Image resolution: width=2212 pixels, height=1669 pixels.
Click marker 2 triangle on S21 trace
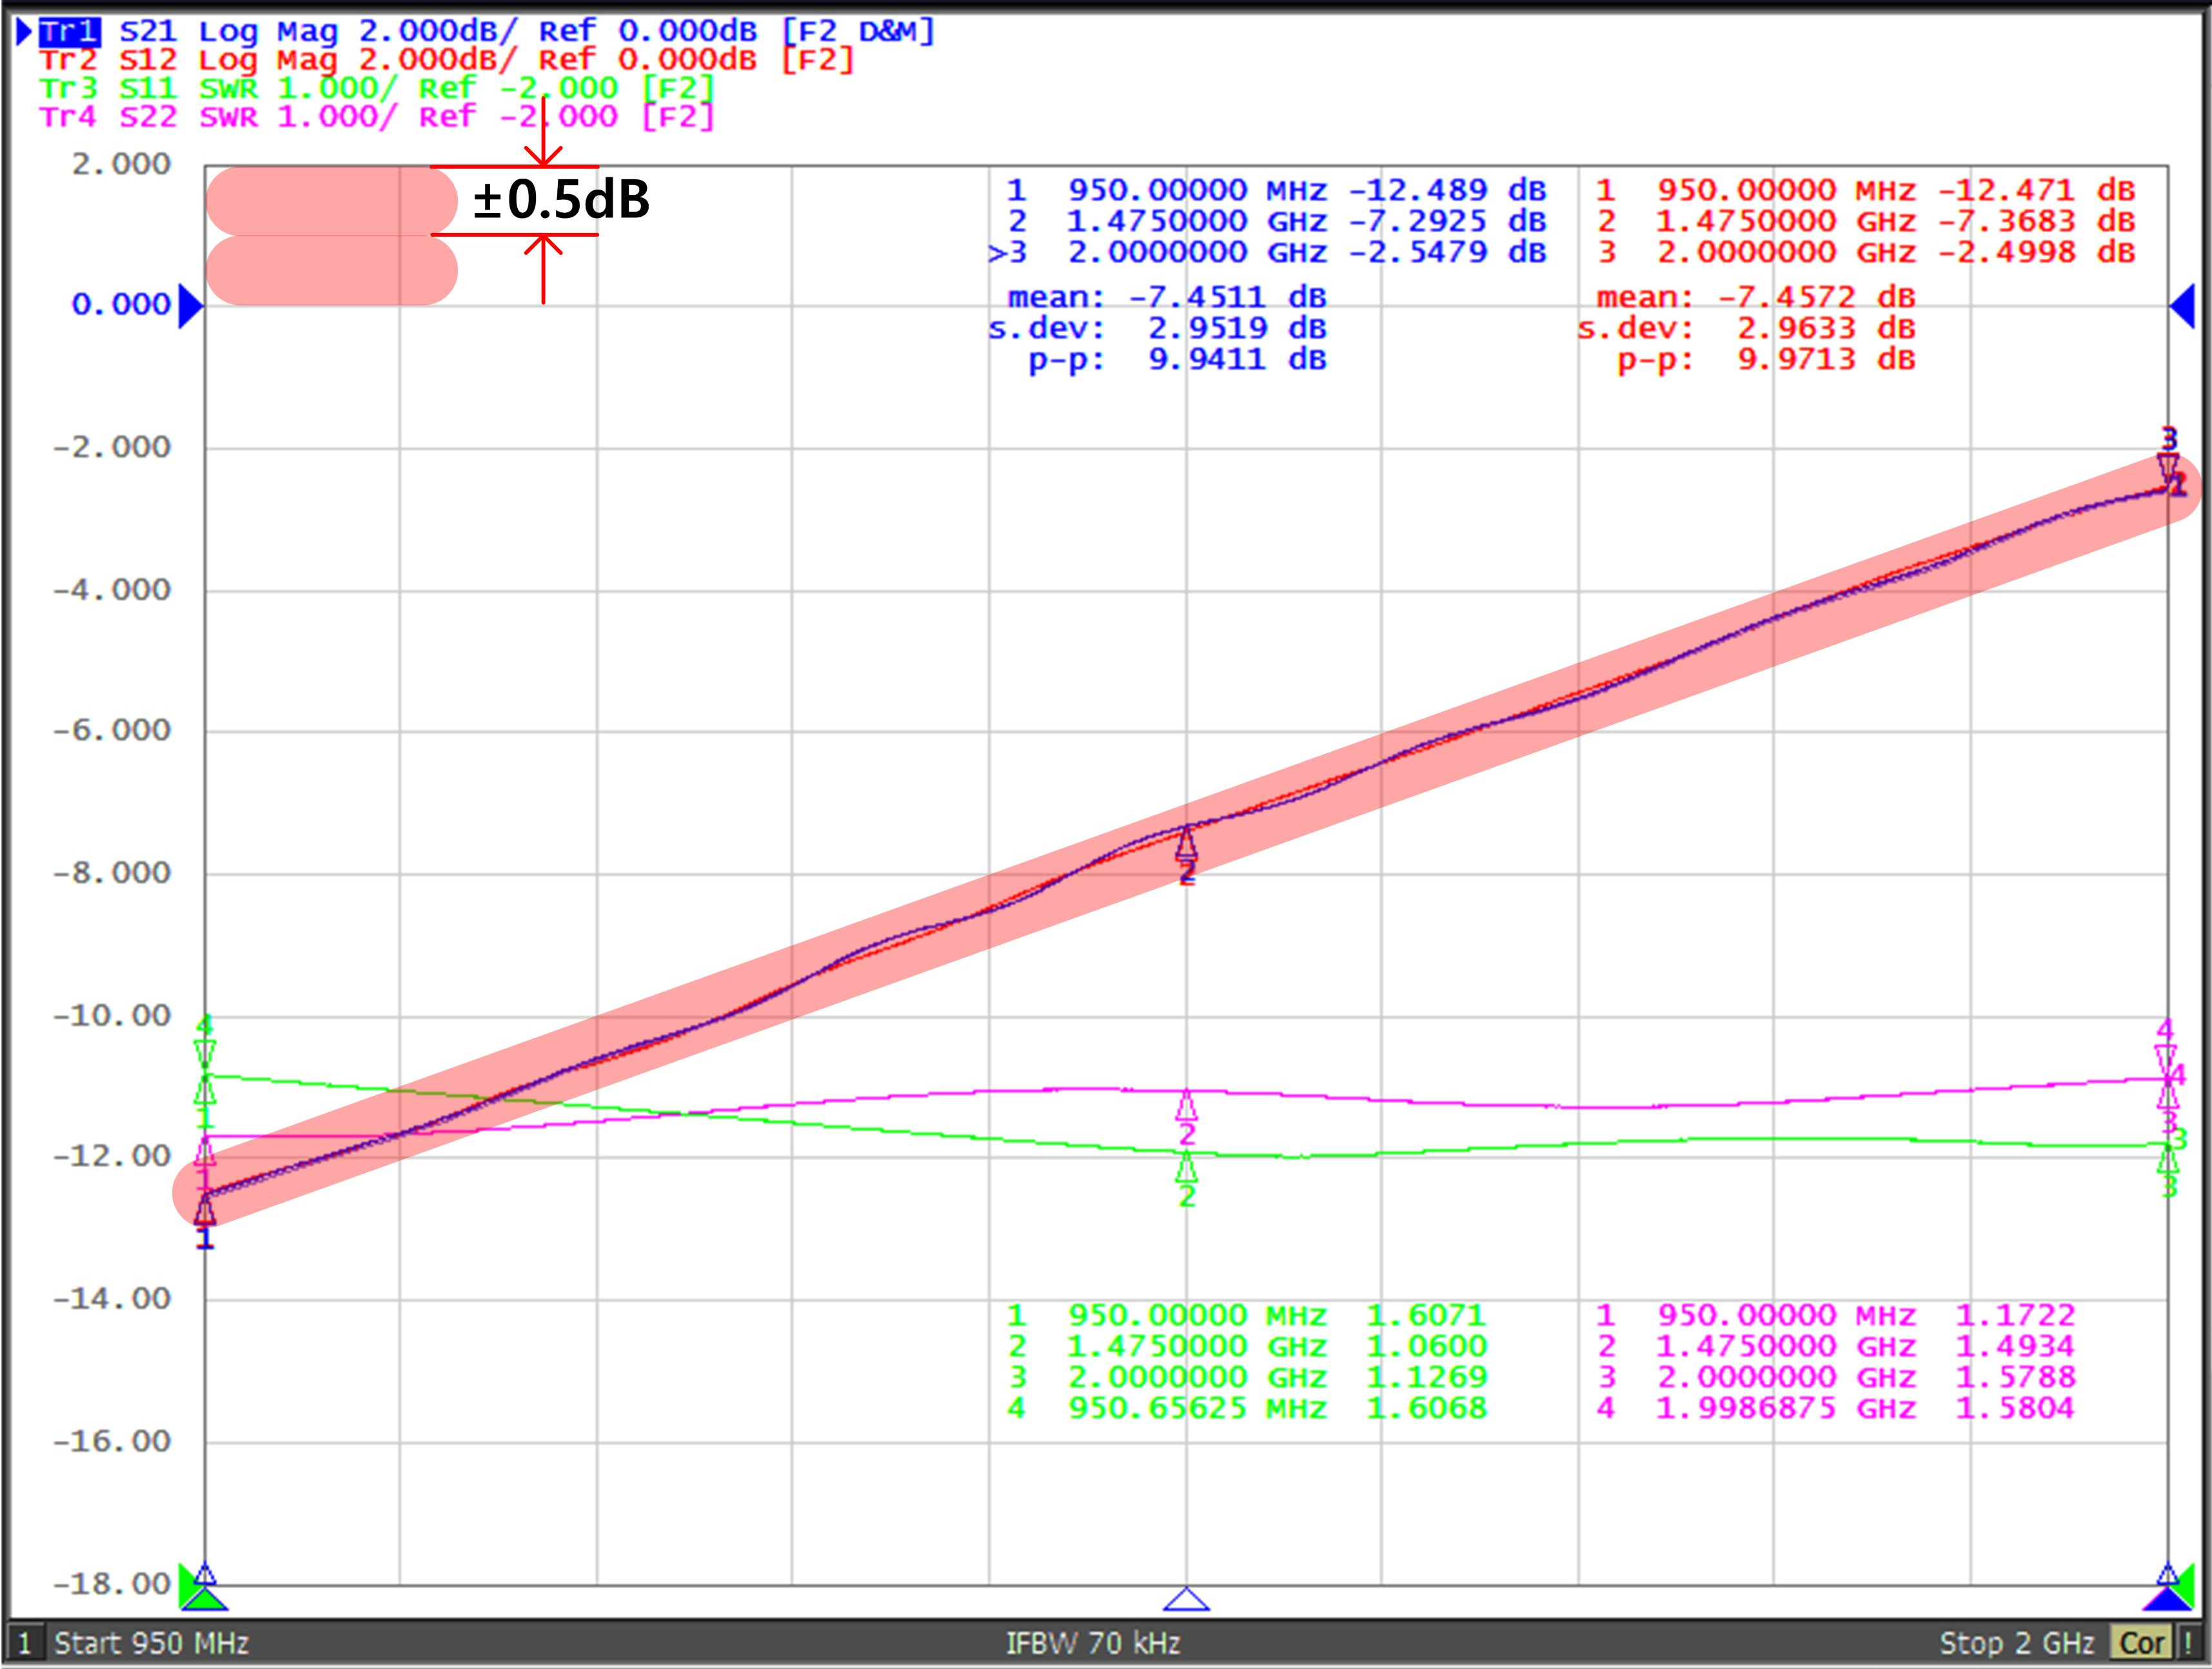coord(1186,845)
